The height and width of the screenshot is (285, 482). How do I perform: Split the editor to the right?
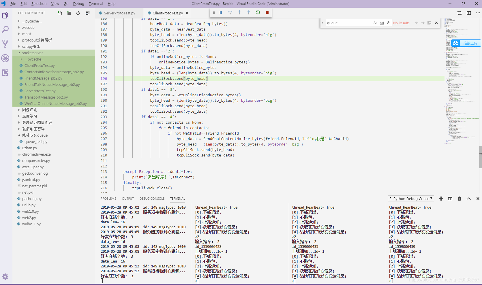coord(469,13)
